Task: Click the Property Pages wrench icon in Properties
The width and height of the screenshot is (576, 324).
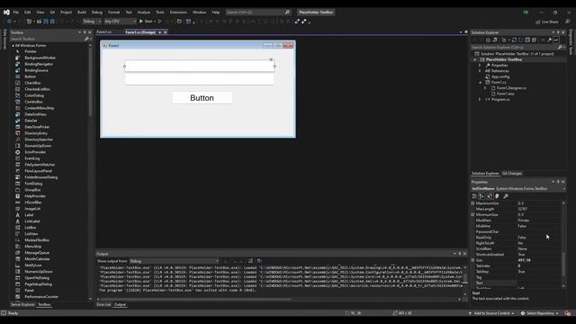Action: pos(506,196)
